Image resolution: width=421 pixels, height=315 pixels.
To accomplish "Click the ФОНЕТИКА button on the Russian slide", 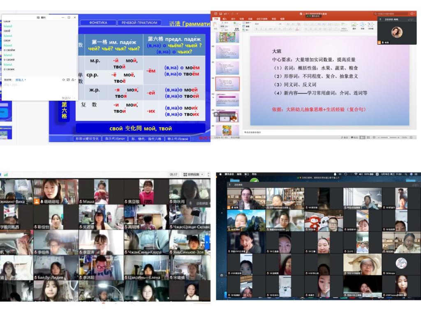I will tap(98, 23).
